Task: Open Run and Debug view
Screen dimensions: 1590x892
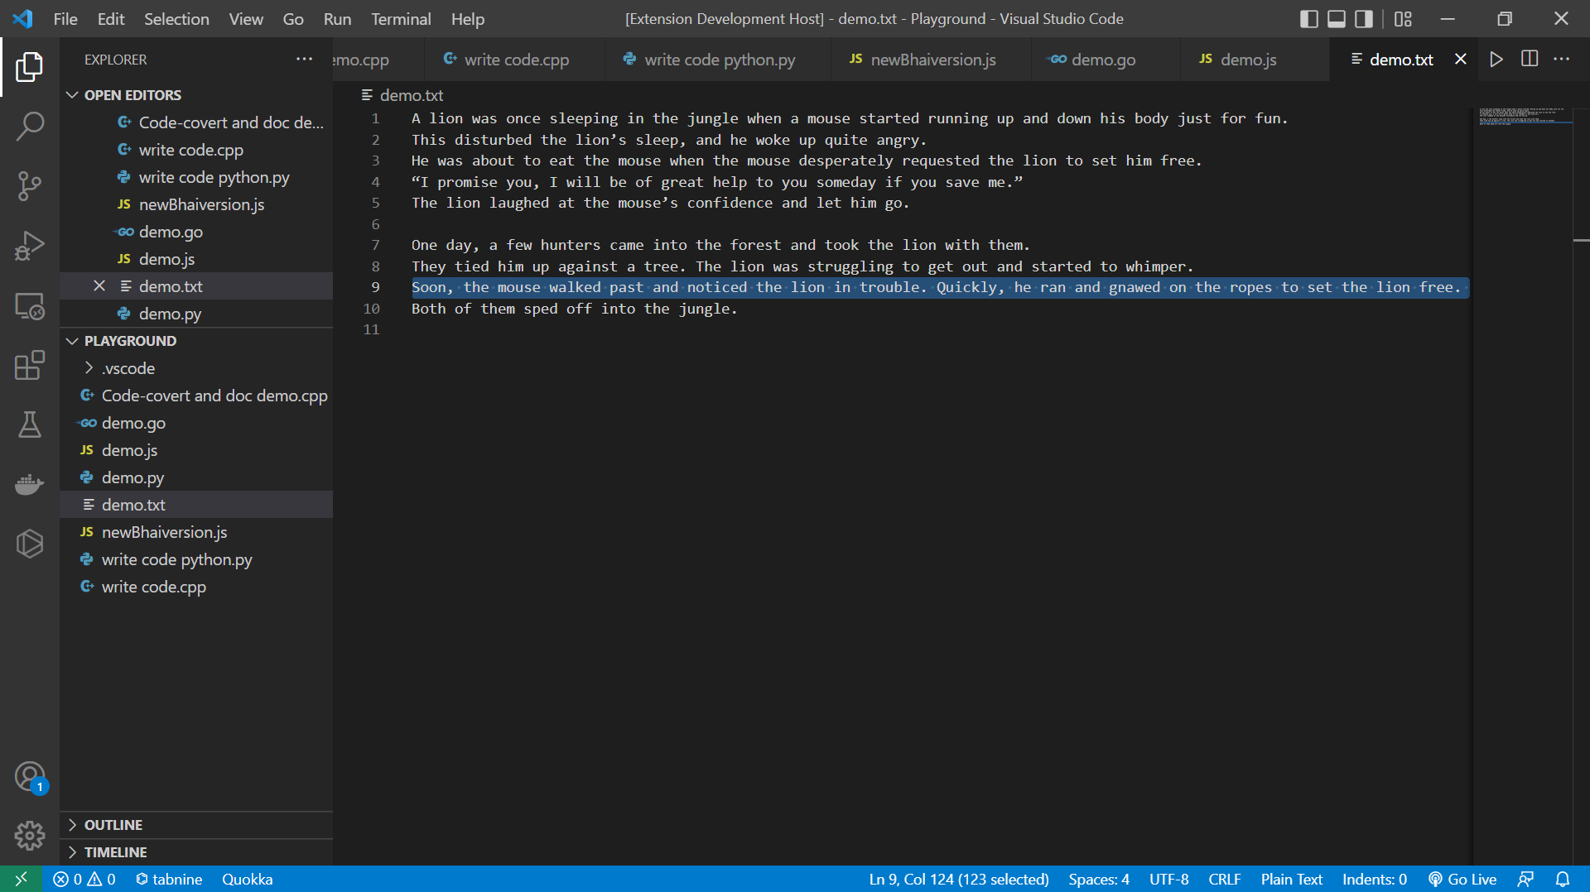Action: pyautogui.click(x=30, y=246)
